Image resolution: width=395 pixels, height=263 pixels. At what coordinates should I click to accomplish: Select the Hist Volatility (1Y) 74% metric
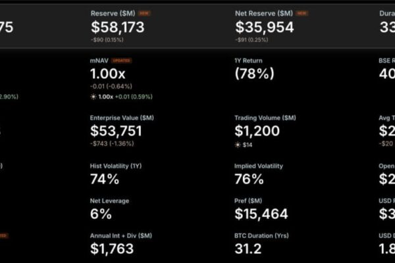tap(105, 179)
